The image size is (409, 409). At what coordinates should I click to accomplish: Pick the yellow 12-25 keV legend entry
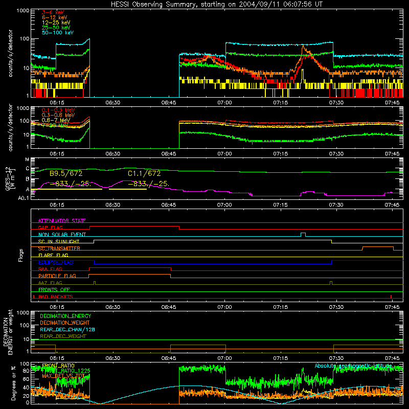pyautogui.click(x=56, y=22)
